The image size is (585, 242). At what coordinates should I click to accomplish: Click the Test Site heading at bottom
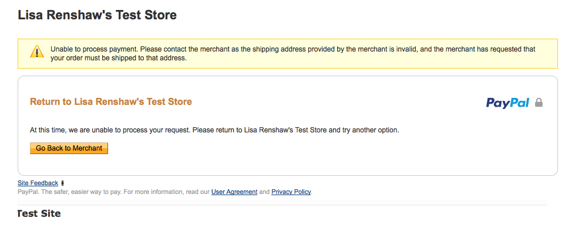(x=40, y=214)
